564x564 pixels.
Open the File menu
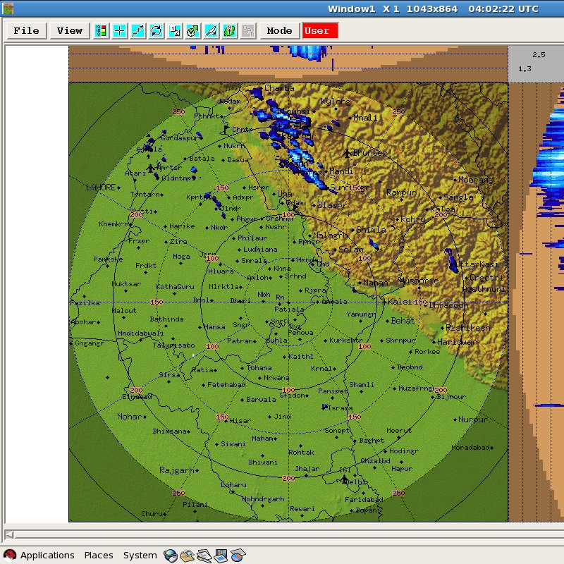tap(25, 30)
